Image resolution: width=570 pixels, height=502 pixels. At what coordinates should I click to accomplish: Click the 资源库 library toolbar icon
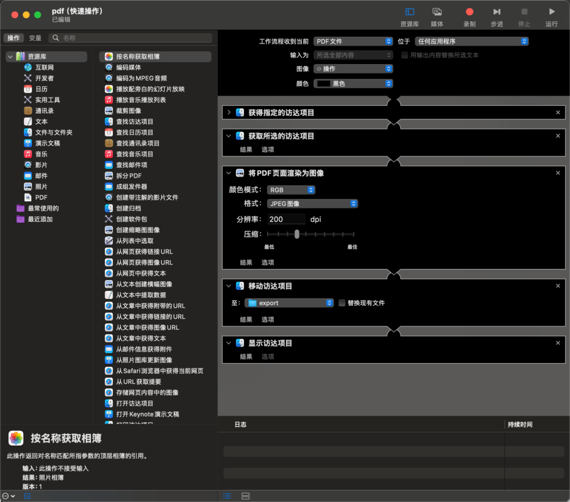(409, 12)
